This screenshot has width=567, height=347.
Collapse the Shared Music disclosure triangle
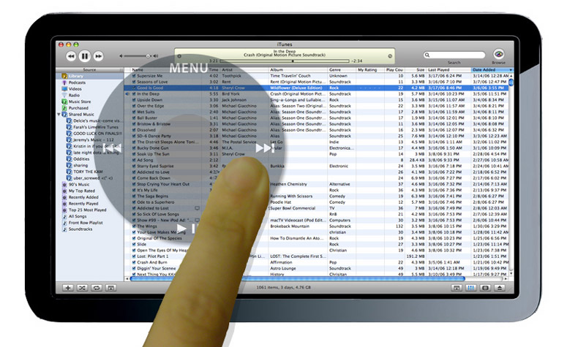click(59, 115)
